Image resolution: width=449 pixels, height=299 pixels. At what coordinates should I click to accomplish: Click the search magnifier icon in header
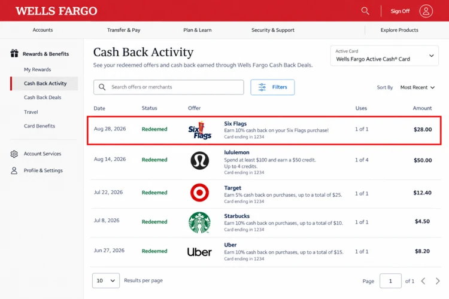click(365, 11)
